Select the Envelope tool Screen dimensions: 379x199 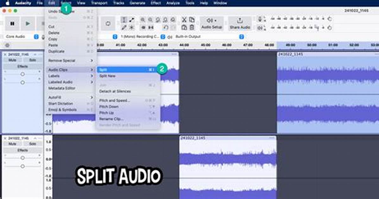[131, 20]
